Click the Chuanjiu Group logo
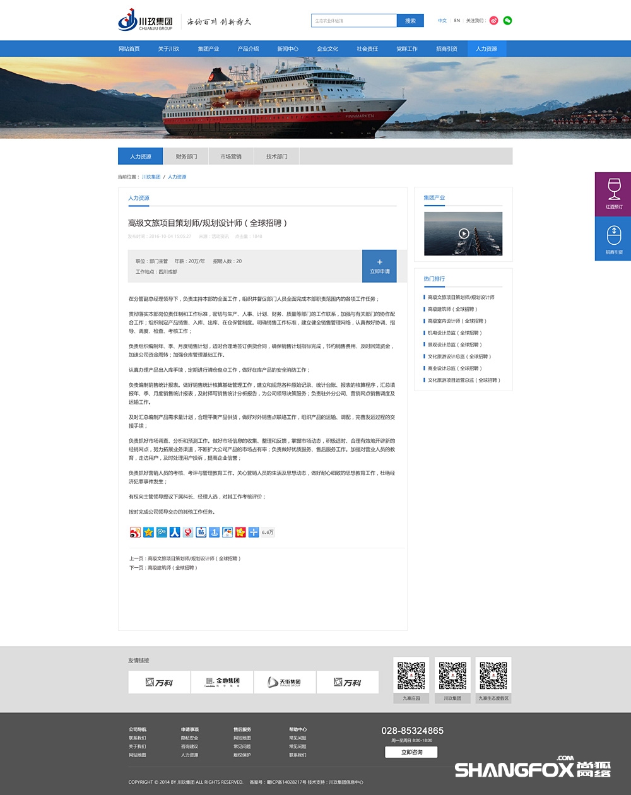Viewport: 631px width, 795px height. [146, 20]
